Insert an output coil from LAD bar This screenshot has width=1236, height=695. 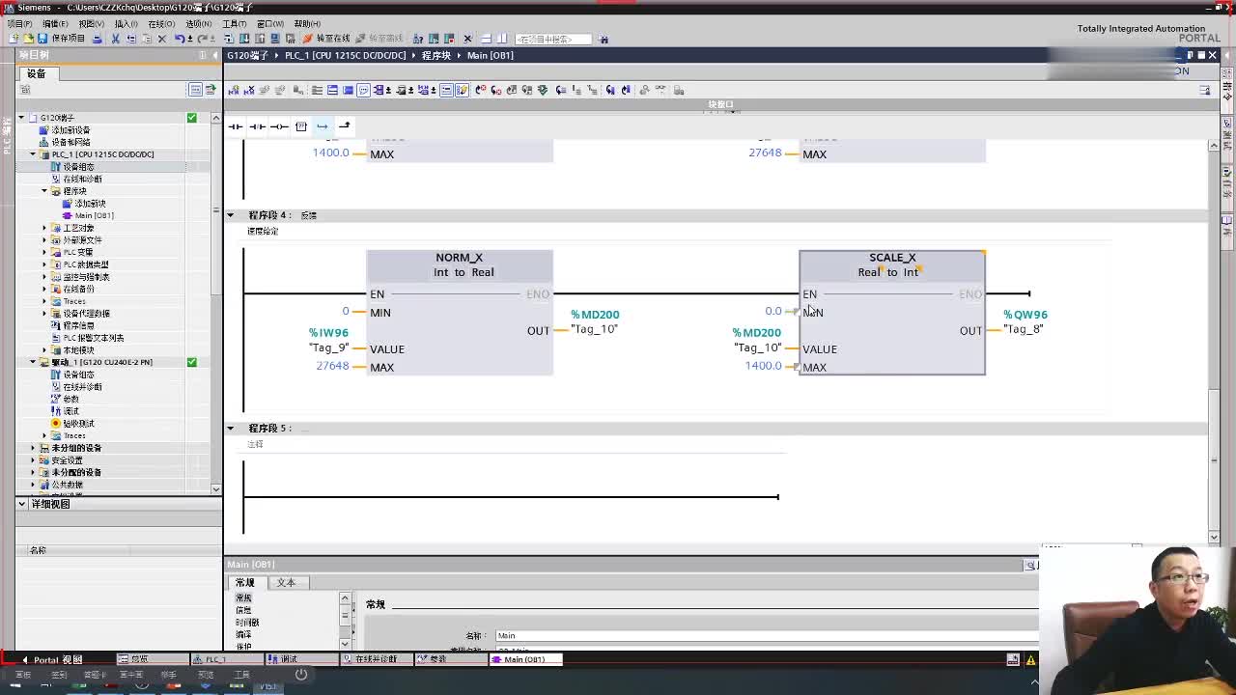point(279,126)
